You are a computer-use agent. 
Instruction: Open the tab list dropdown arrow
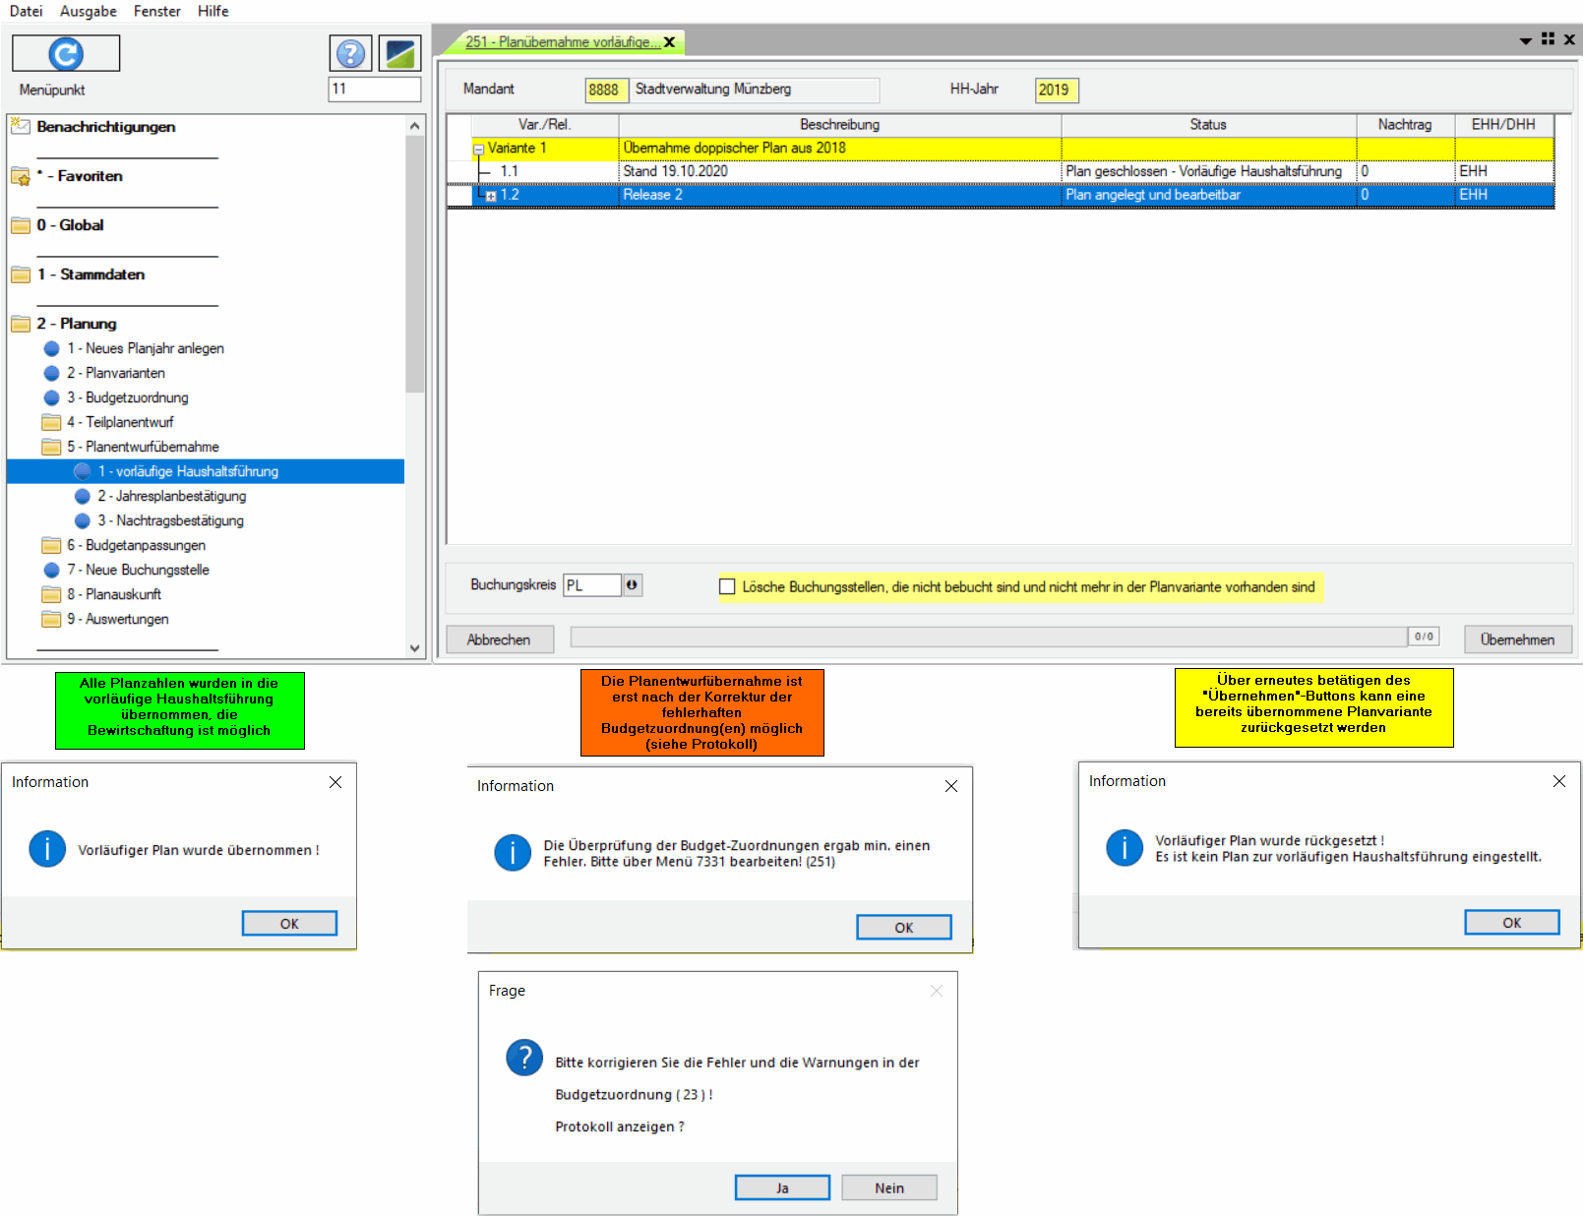pyautogui.click(x=1525, y=40)
